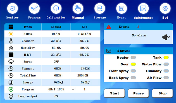Screen dimensions: 176x103
Task: Select the 340nm set value 0.51W/㎡
Action: tap(84, 34)
